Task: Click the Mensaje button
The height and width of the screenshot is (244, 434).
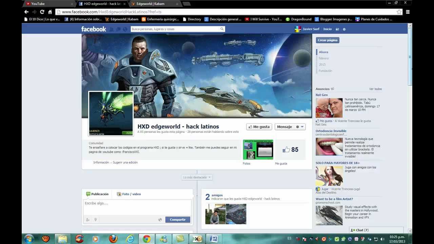Action: point(284,127)
